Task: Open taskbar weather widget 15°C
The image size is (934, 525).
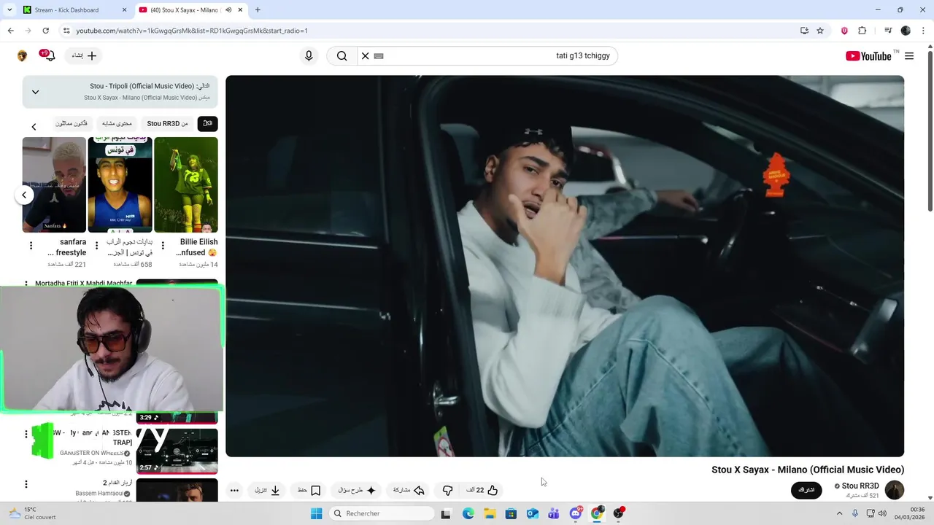Action: pyautogui.click(x=33, y=513)
